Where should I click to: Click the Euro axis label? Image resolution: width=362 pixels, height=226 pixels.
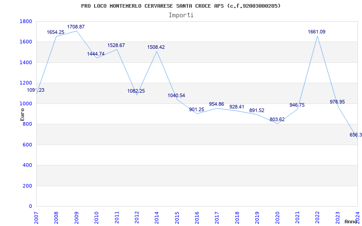(22, 115)
